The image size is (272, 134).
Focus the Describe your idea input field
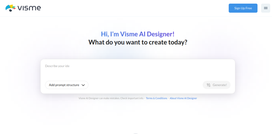pos(138,70)
